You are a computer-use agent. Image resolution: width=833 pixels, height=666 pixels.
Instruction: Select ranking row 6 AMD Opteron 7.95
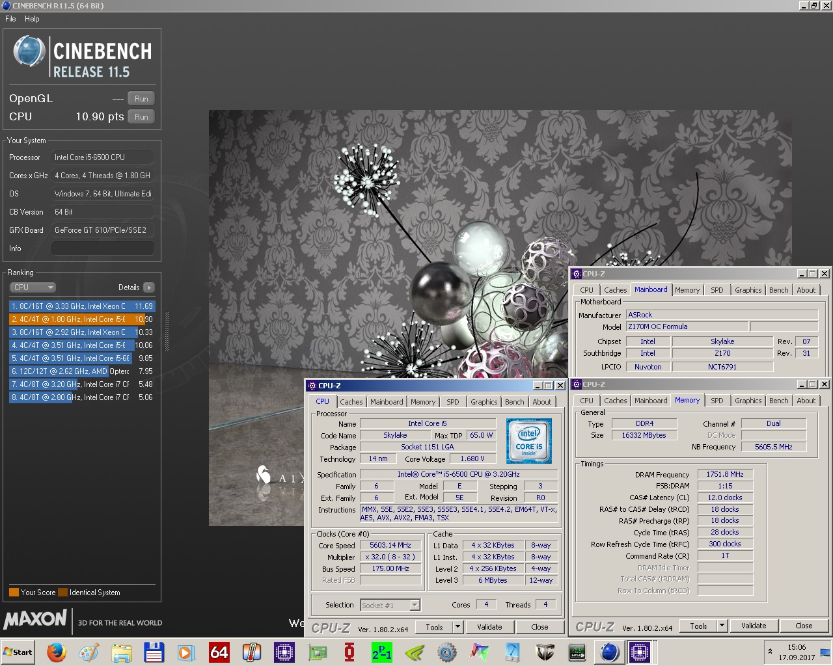[82, 371]
